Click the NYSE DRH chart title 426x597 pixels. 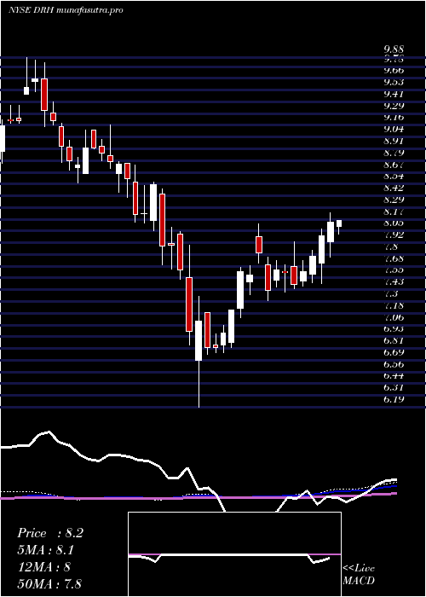click(66, 10)
